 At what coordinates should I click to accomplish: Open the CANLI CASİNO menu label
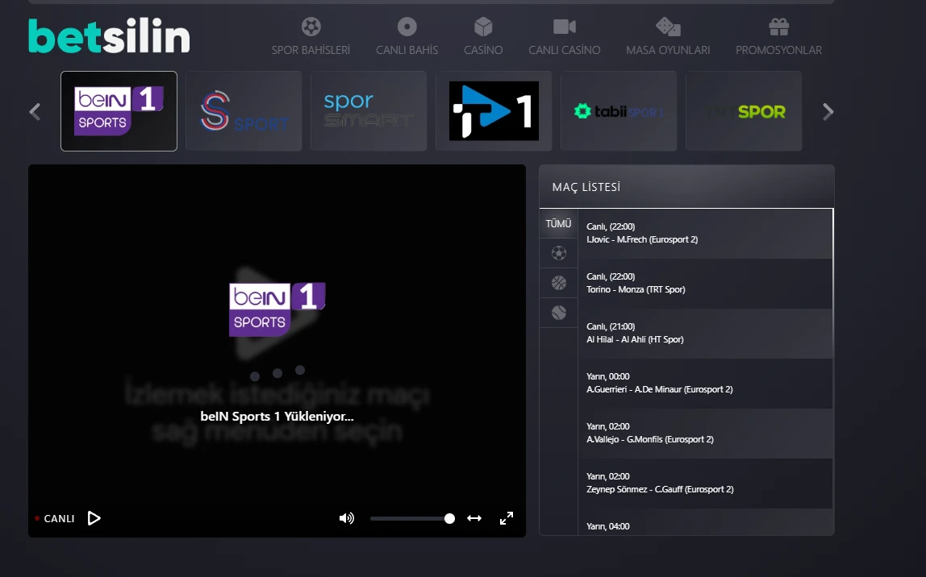tap(565, 50)
